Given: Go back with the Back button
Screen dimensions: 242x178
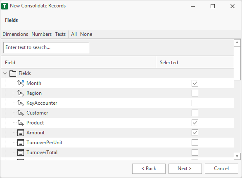Looking at the screenshot, I should [x=149, y=169].
